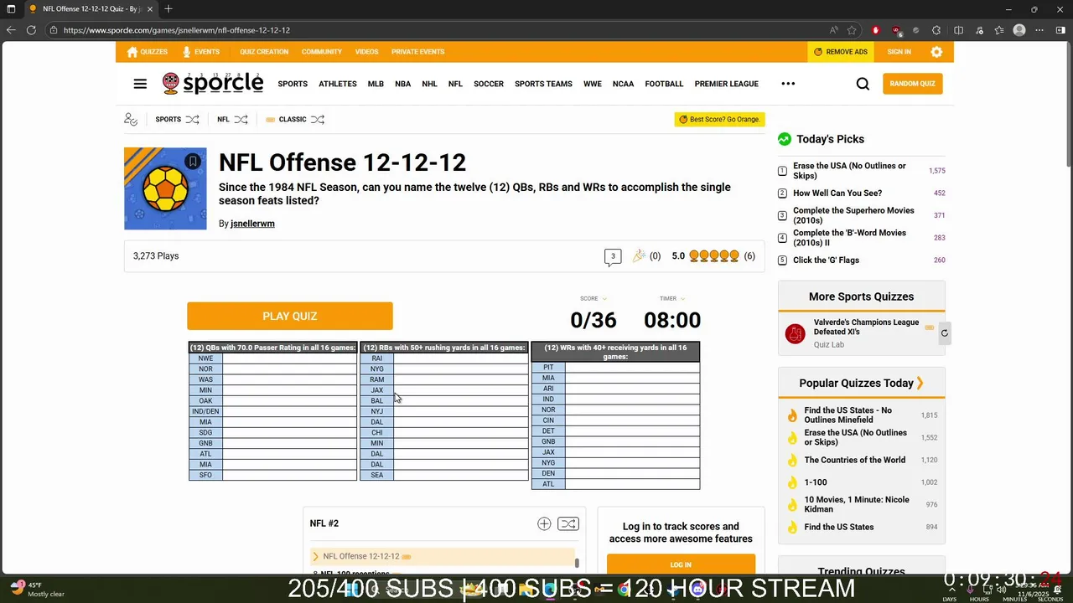1073x603 pixels.
Task: Open The Countries of the World quiz
Action: (855, 460)
